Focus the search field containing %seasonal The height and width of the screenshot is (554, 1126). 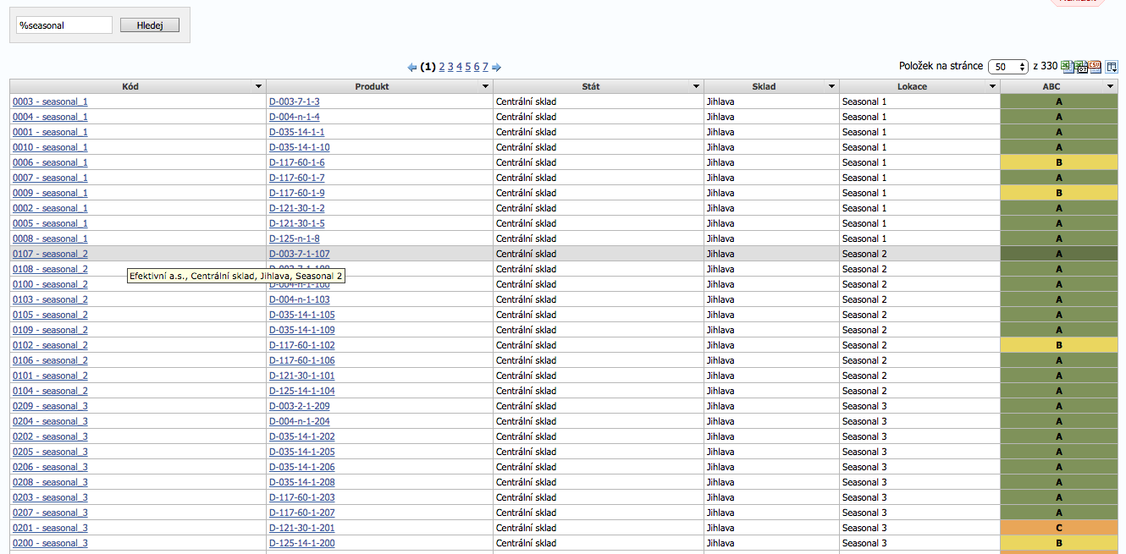point(64,25)
